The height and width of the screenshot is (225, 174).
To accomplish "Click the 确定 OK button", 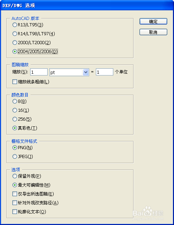I will [153, 21].
